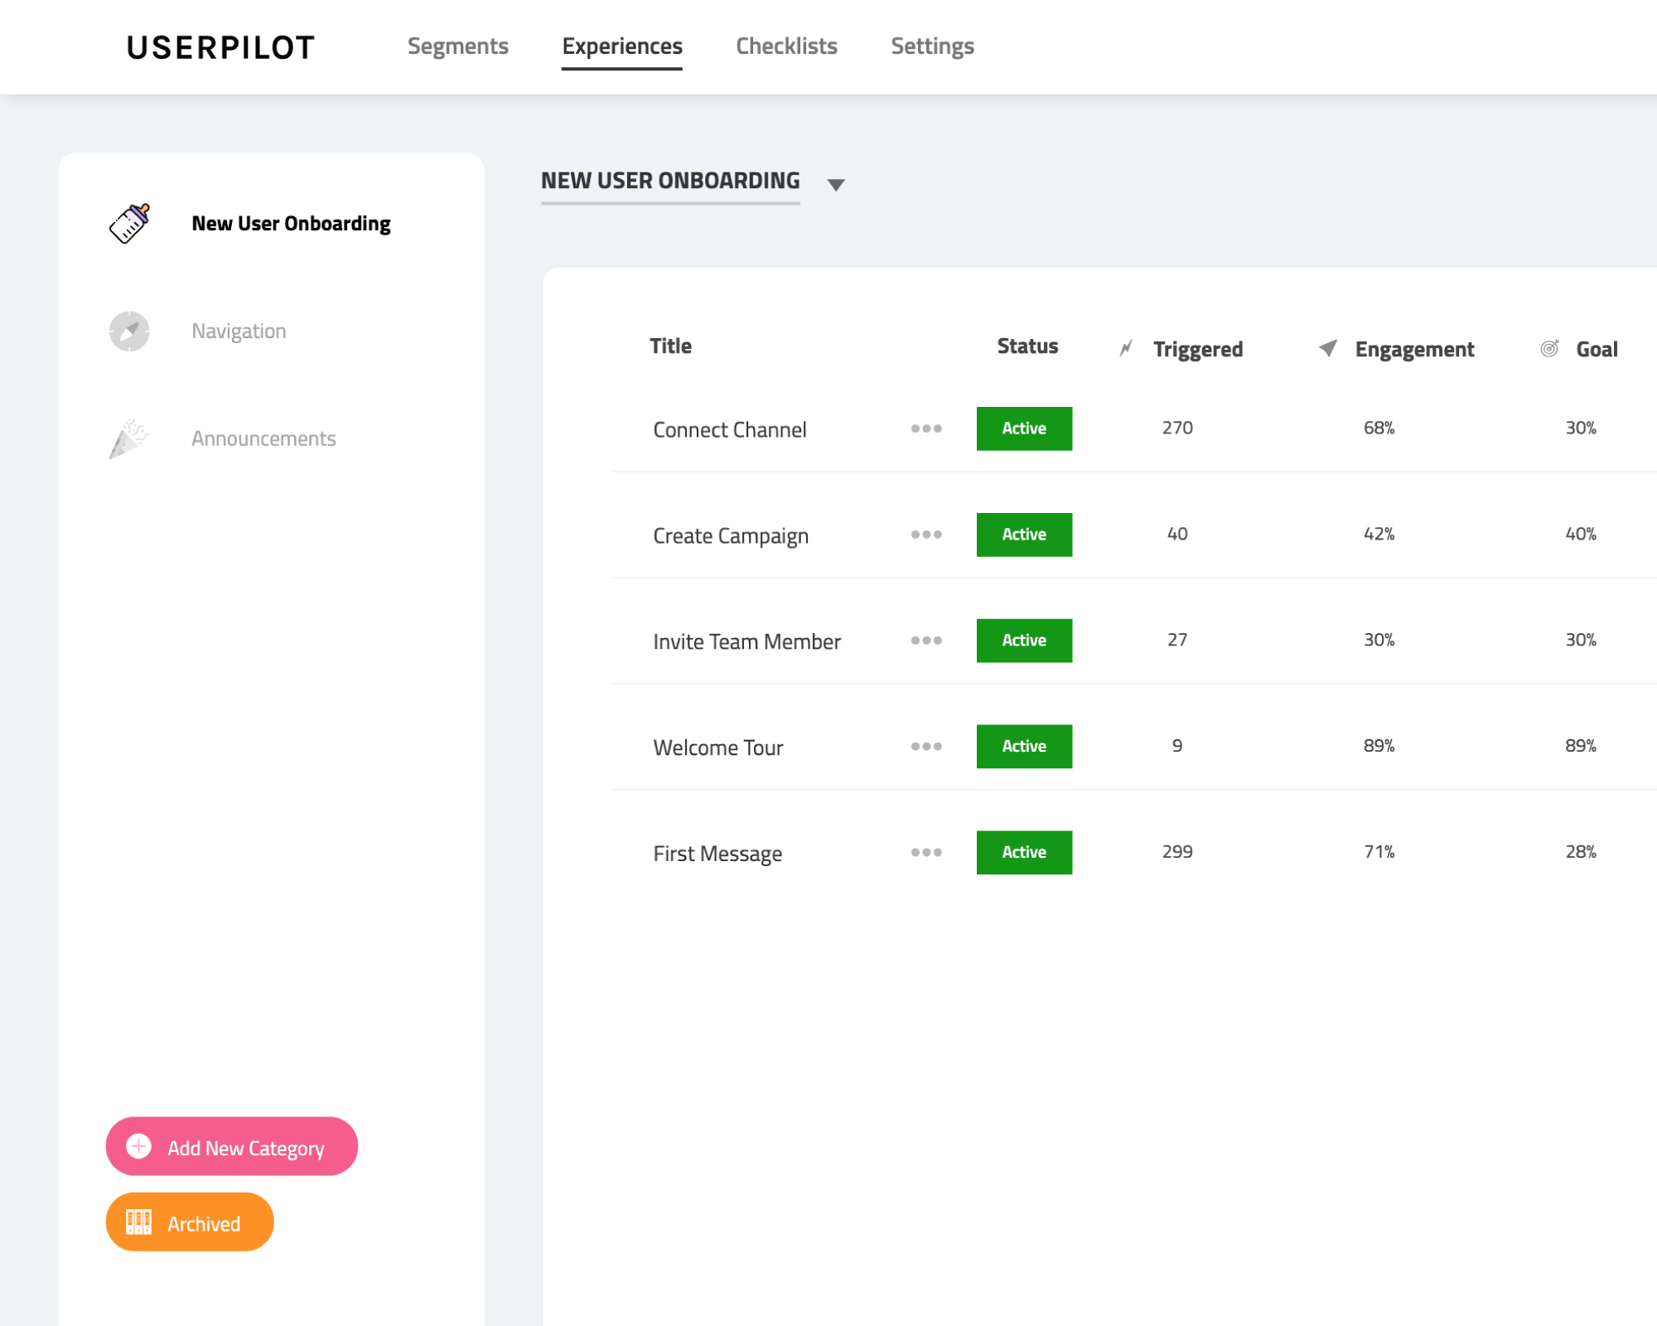Screen dimensions: 1657x1326
Task: Click the lightning icon by the Triggered column
Action: [1125, 347]
